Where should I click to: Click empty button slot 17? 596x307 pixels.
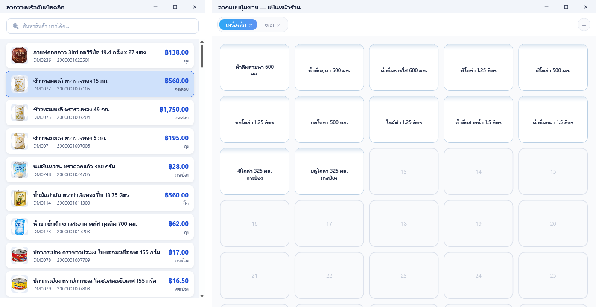[329, 223]
